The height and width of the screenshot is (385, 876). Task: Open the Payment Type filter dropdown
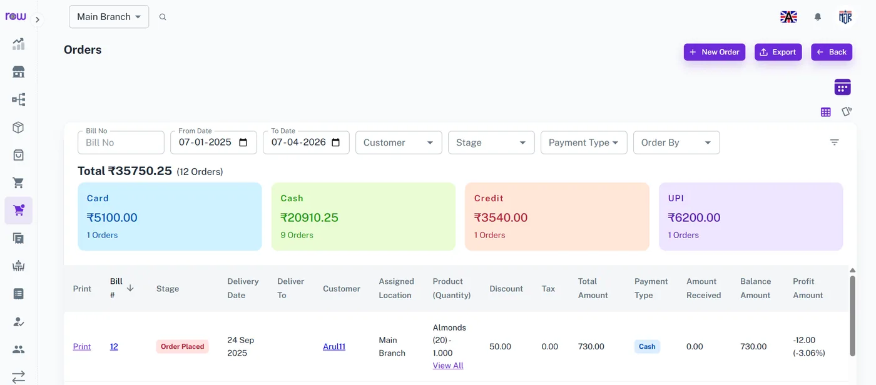coord(584,142)
